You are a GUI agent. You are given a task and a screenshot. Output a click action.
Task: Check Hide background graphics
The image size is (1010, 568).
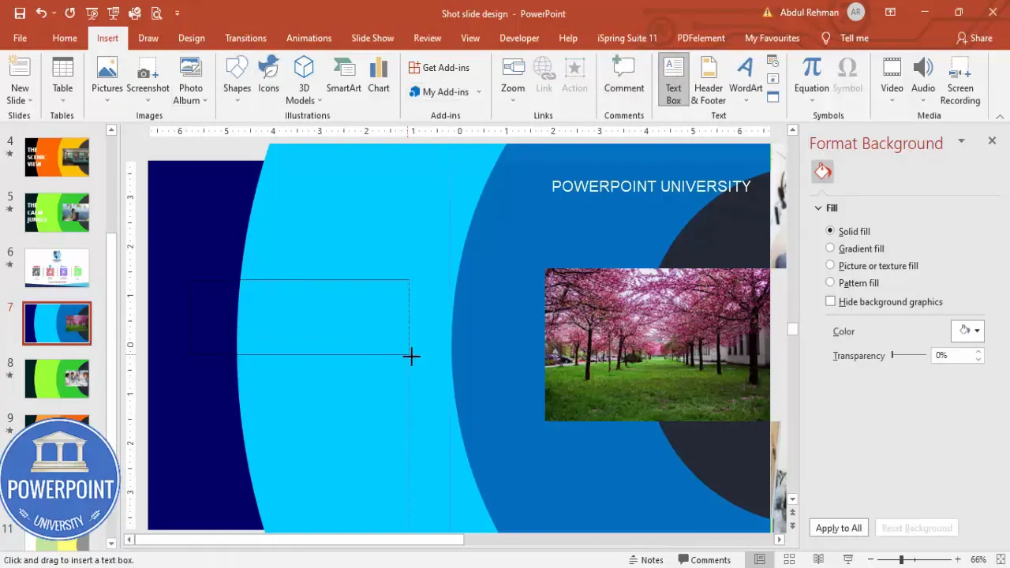click(x=884, y=301)
